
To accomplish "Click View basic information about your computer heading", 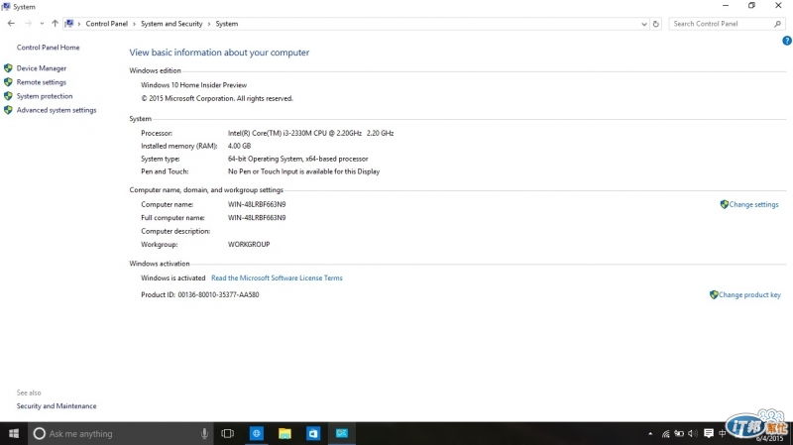I will pos(219,53).
